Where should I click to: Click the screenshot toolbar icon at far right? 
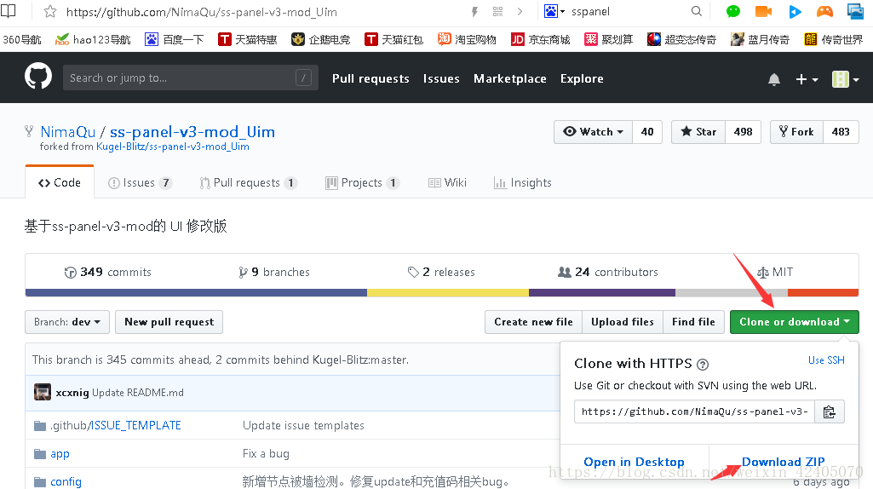(x=855, y=11)
